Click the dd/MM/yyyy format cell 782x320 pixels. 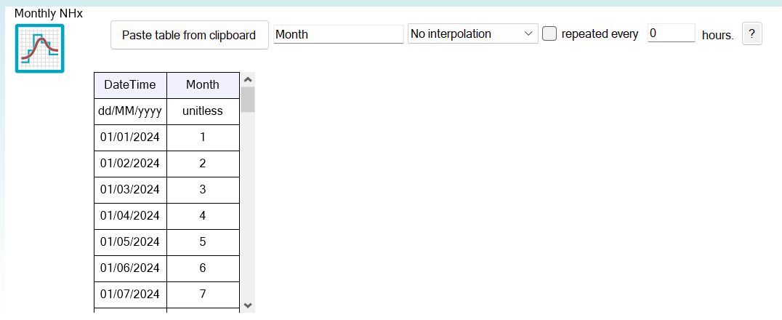pyautogui.click(x=130, y=111)
